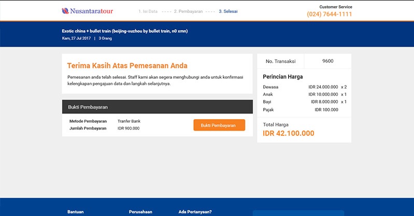414x216 pixels.
Task: Click the Anak price row
Action: 305,94
